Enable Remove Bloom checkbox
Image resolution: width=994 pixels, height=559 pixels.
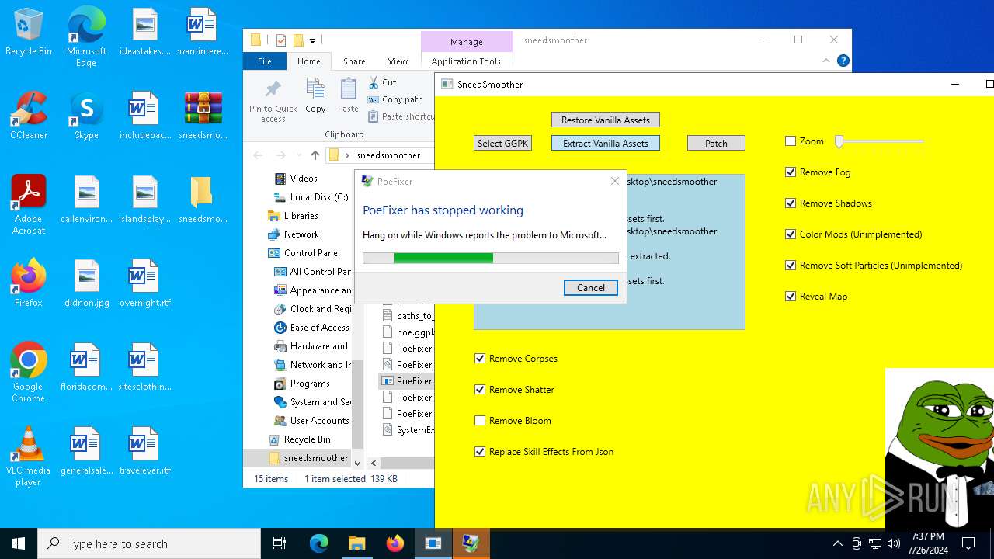(480, 421)
